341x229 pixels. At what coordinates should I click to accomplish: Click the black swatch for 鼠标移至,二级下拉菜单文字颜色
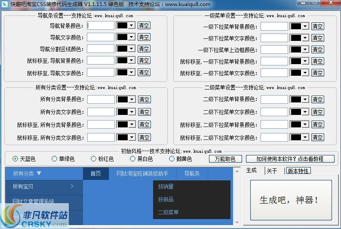click(x=296, y=137)
